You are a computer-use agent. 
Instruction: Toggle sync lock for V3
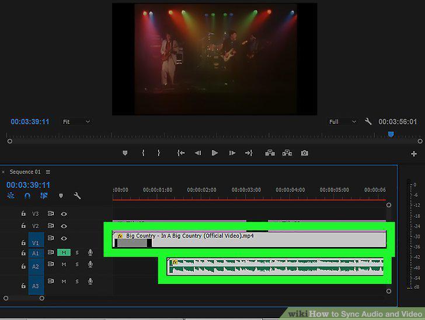pos(51,213)
